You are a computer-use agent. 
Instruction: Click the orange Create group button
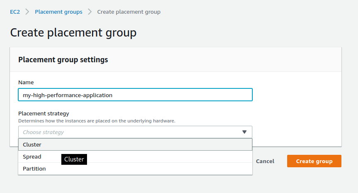tap(314, 161)
